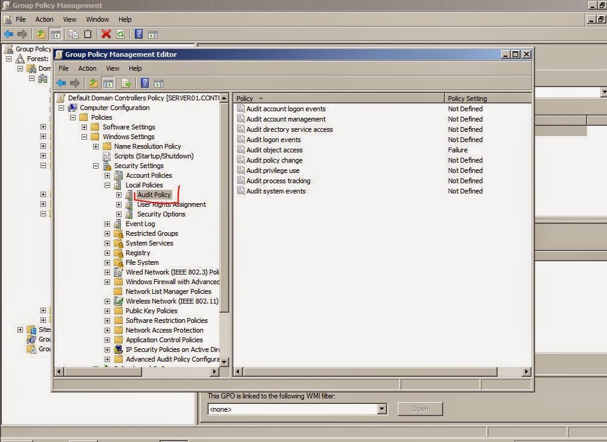Expand Sites node in Group Policy Management tree

coord(20,330)
